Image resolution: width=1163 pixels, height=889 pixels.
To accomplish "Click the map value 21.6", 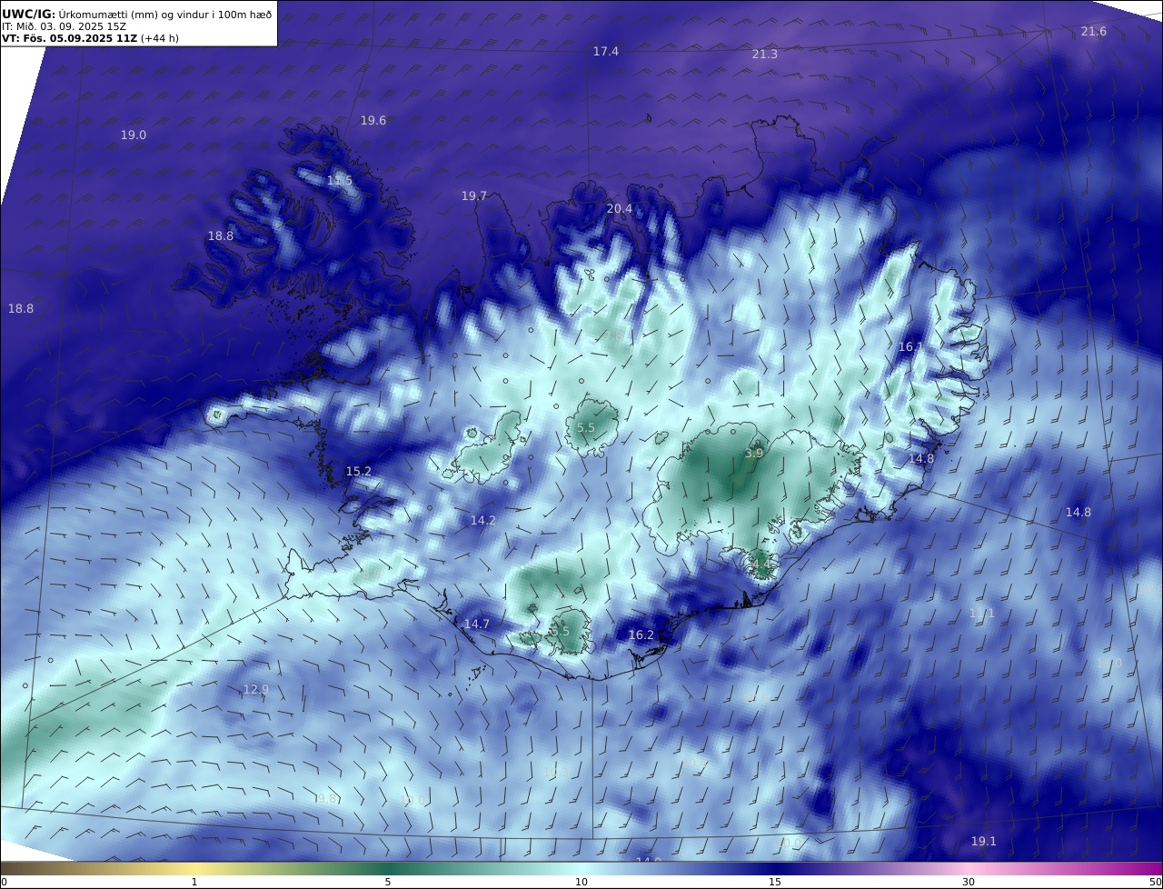I will [1094, 32].
